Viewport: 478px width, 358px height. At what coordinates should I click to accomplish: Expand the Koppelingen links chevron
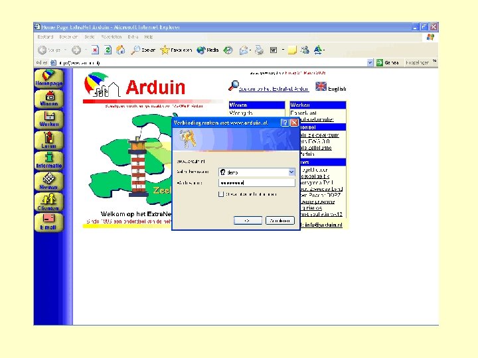[x=435, y=62]
